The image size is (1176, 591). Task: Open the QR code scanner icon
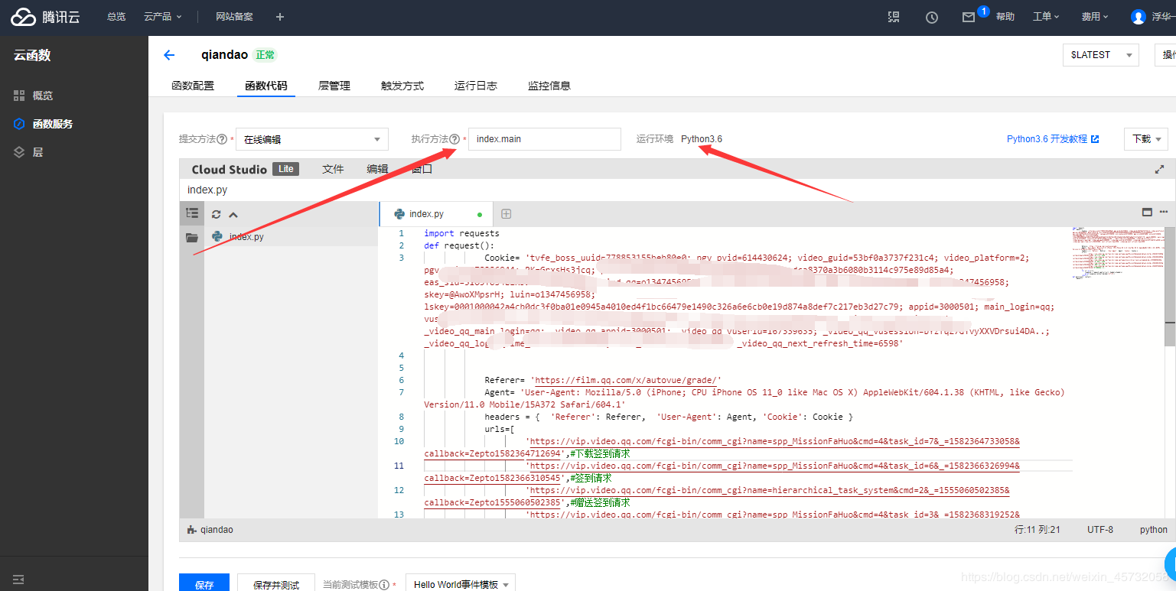click(894, 17)
